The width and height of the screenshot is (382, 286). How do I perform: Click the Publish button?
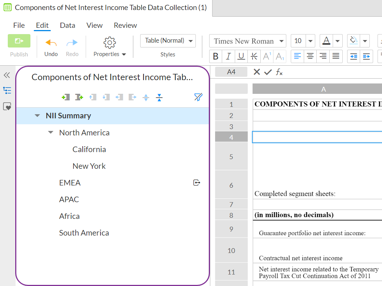[x=19, y=41]
